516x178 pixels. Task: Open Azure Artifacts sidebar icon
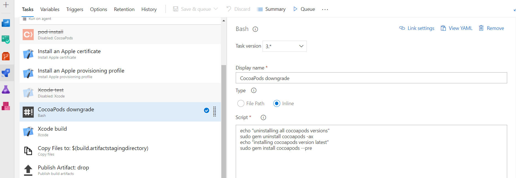point(6,106)
